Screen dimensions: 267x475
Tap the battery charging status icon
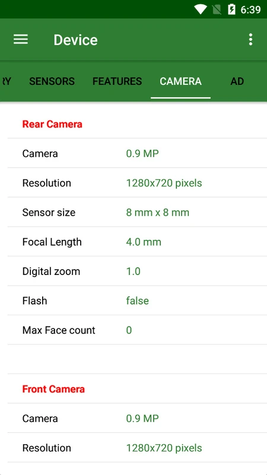click(x=231, y=9)
